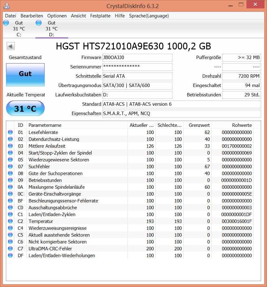Click the CrystalDiskInfo title bar app icon
This screenshot has height=287, width=267.
click(7, 6)
